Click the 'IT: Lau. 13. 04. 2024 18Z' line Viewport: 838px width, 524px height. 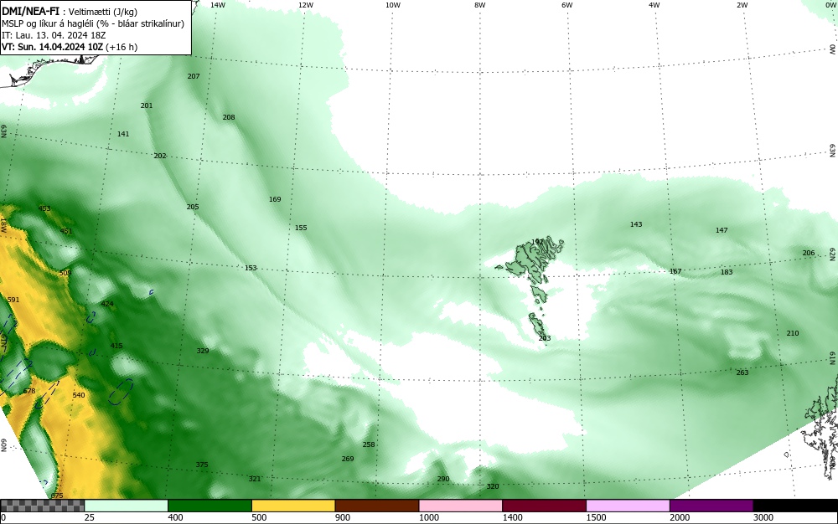[x=54, y=35]
